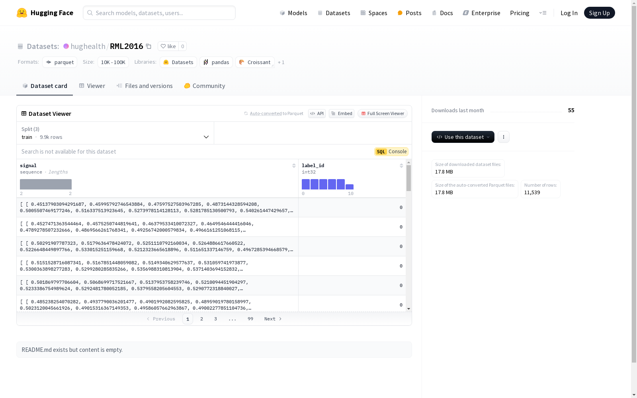Open the Docs page
The image size is (637, 398).
[x=442, y=13]
